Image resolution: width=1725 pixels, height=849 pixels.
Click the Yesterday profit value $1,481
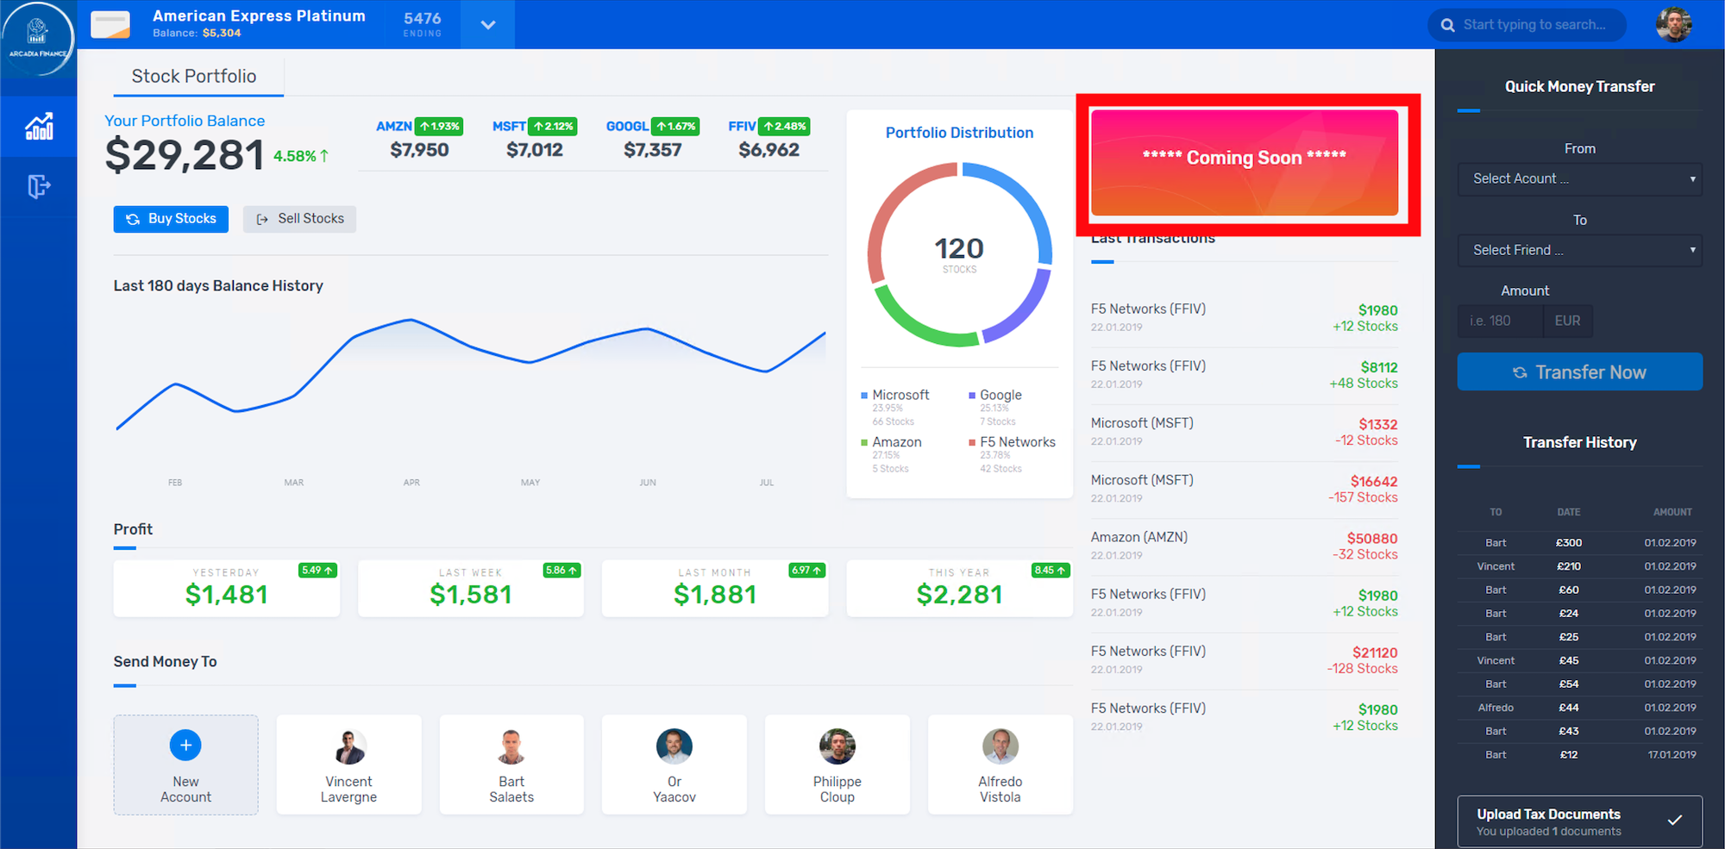point(227,595)
